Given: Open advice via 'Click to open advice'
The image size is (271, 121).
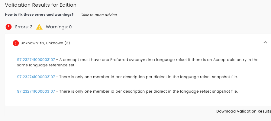Looking at the screenshot, I should coord(98,15).
